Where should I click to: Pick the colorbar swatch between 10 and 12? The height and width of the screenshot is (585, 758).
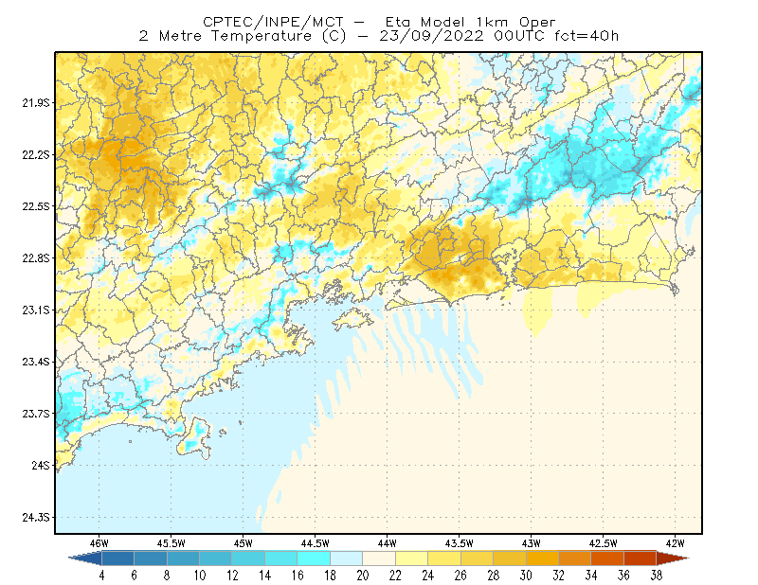[216, 558]
